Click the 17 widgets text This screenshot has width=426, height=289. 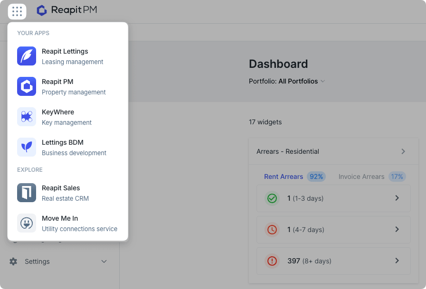[265, 122]
